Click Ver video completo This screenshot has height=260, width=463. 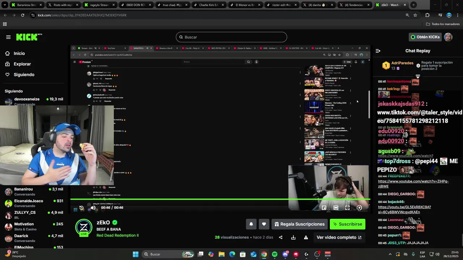click(x=339, y=237)
